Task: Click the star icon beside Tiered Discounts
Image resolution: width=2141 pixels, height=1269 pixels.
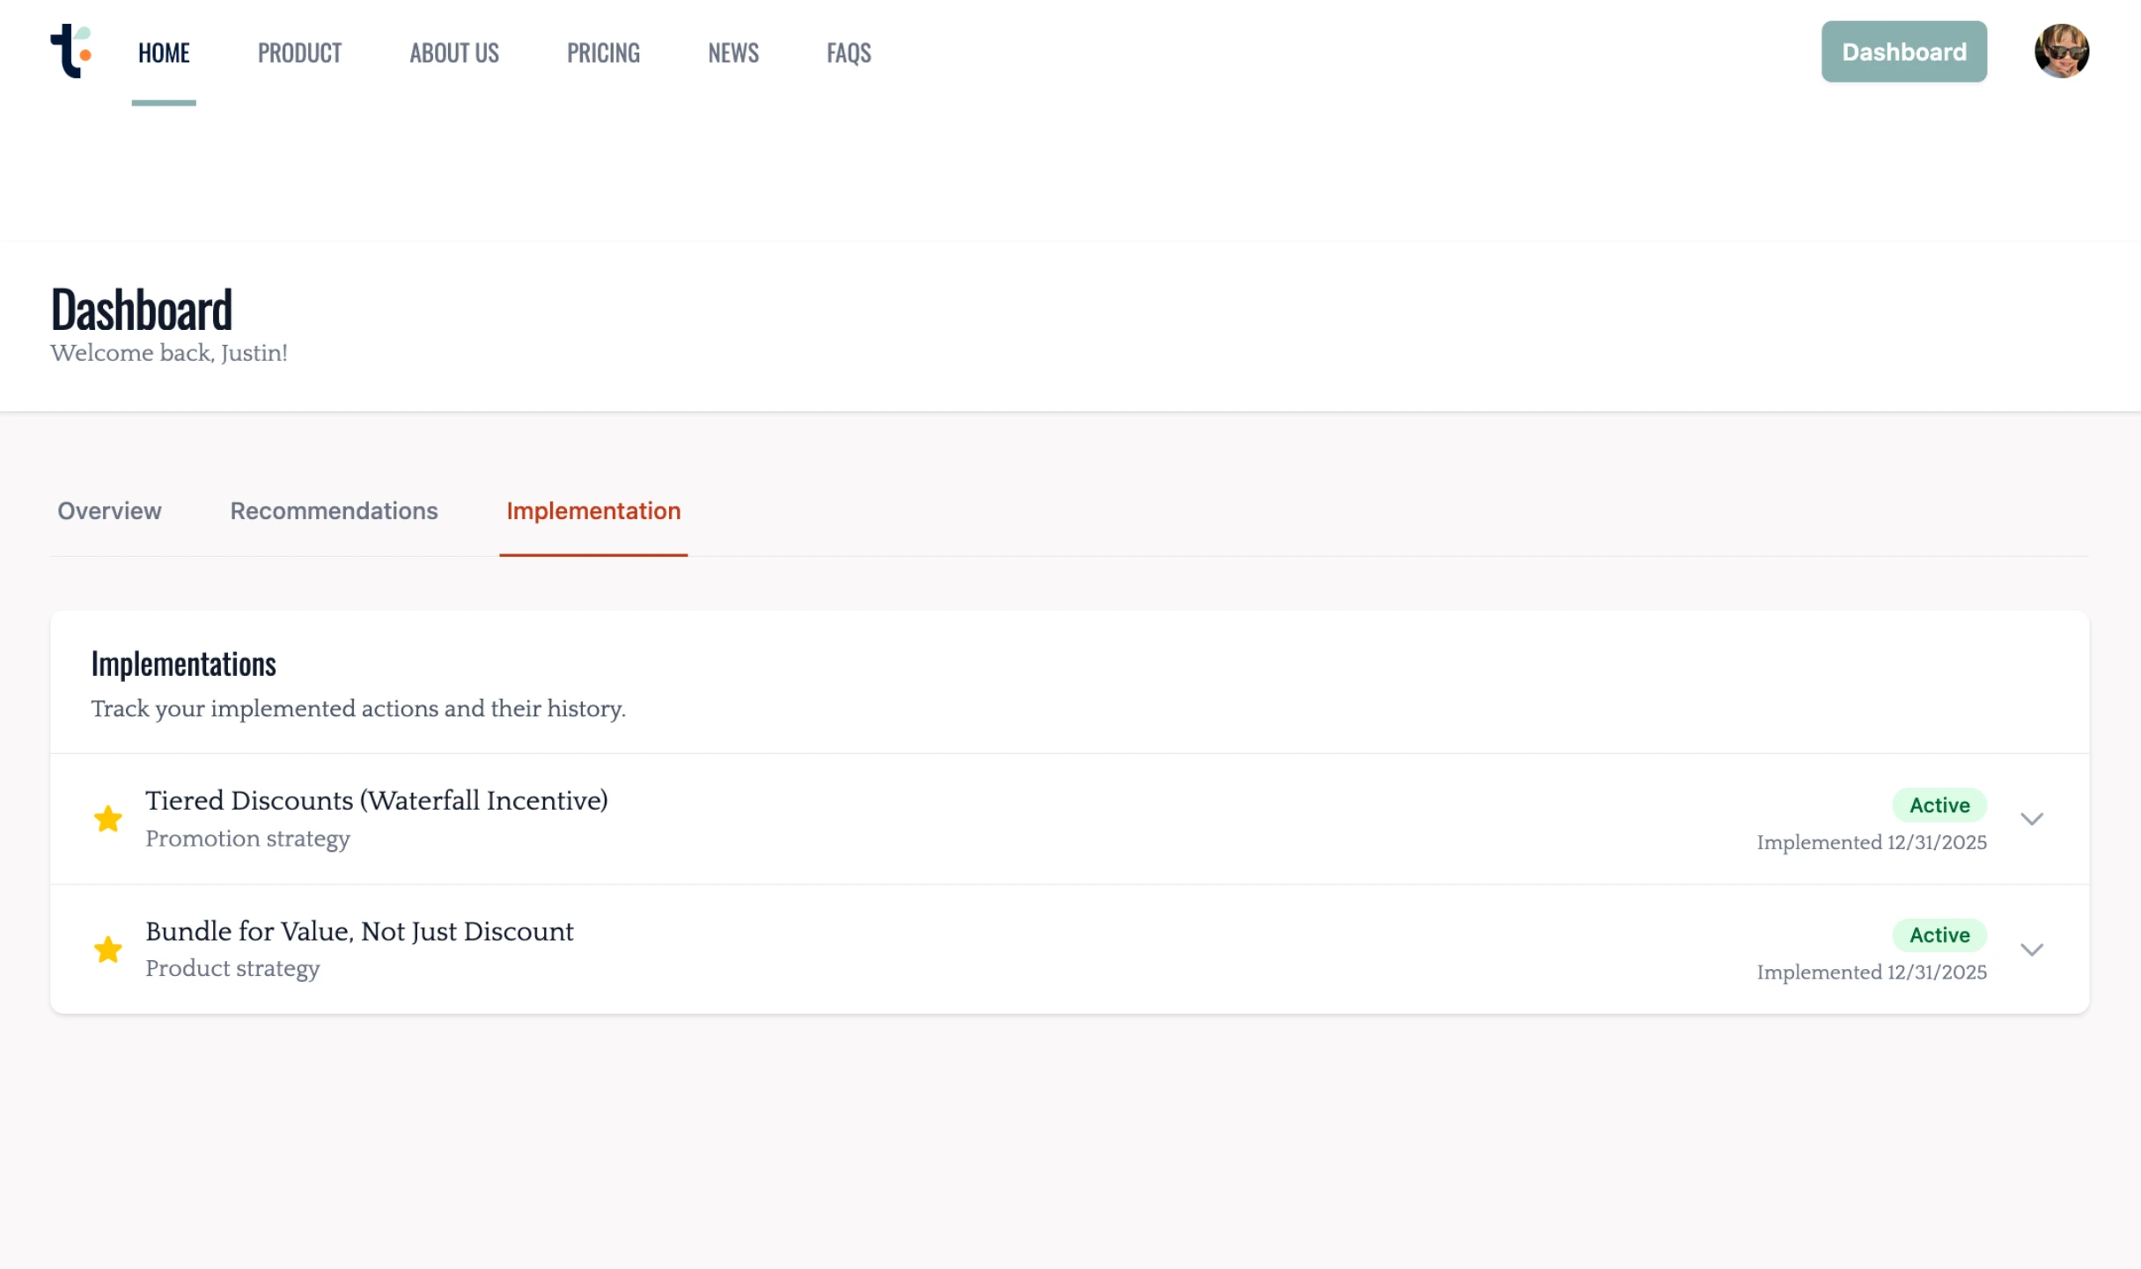Action: 107,818
